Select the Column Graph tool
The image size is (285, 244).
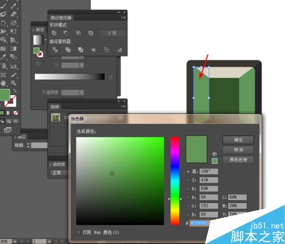[13, 66]
